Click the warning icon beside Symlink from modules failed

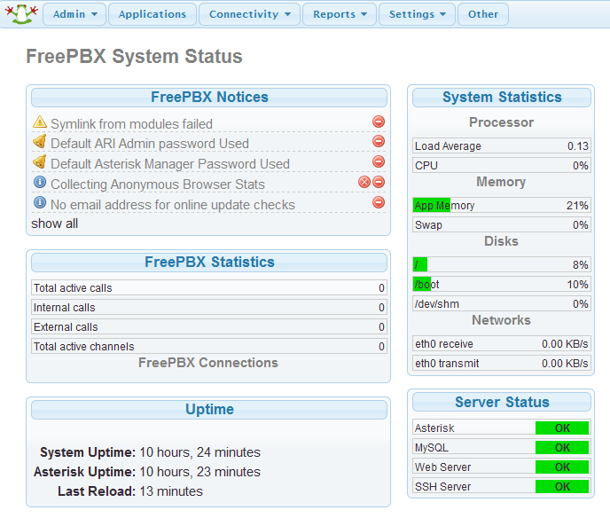(x=40, y=122)
